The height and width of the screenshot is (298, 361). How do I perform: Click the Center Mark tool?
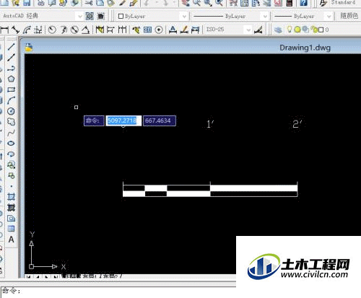pyautogui.click(x=159, y=30)
